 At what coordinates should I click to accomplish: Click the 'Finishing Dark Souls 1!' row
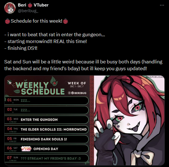tap(47, 139)
